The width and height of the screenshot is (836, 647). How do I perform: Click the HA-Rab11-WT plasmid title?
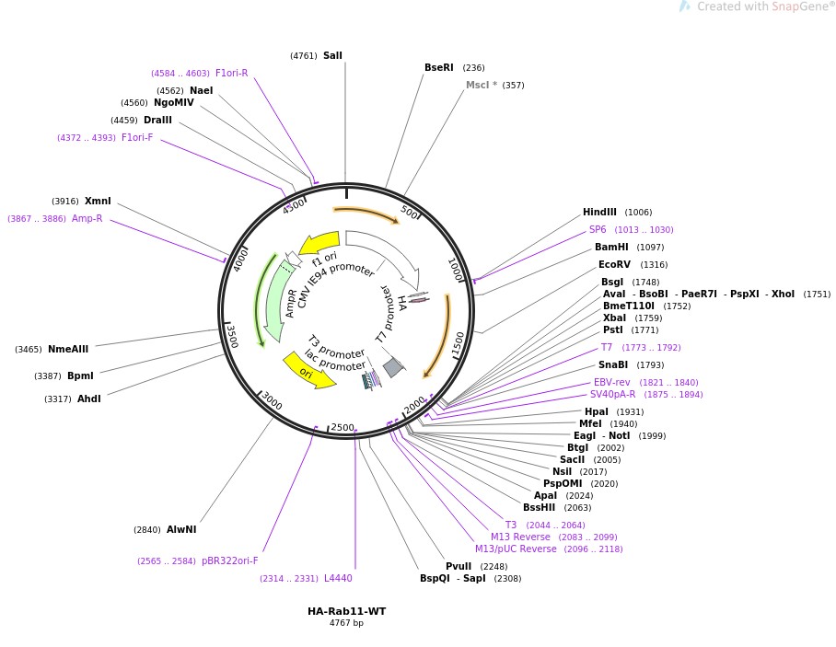(346, 611)
